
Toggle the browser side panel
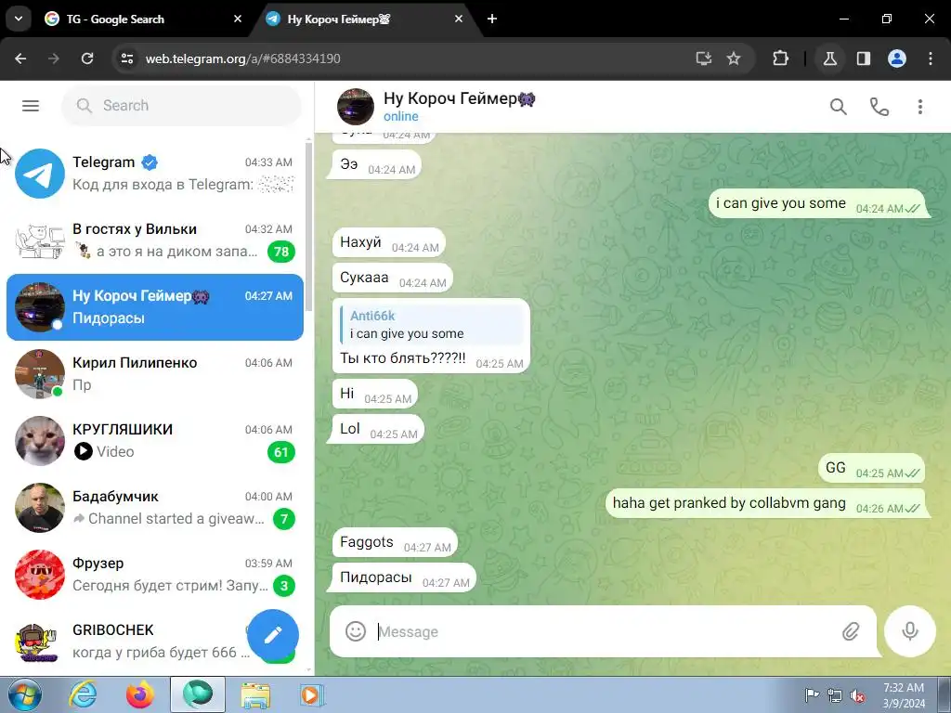pos(864,58)
